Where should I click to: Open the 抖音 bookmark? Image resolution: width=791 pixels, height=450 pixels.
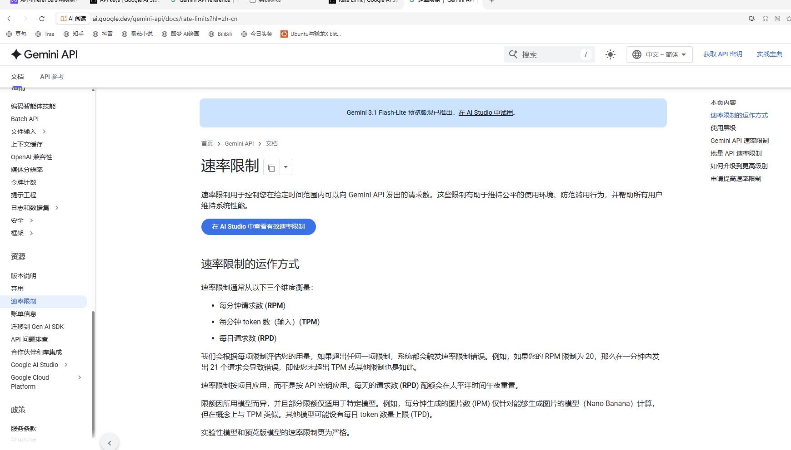click(103, 34)
